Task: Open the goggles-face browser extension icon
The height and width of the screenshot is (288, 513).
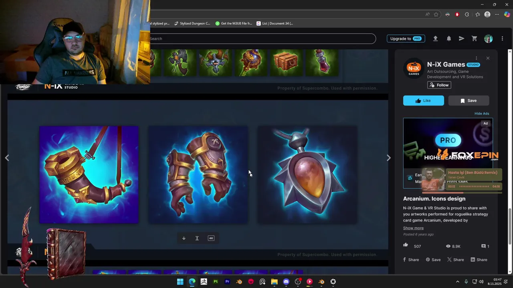Action: pyautogui.click(x=448, y=14)
